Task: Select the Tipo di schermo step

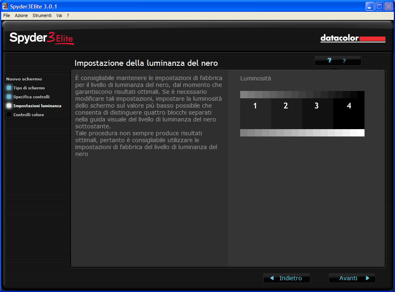Action: (x=29, y=88)
